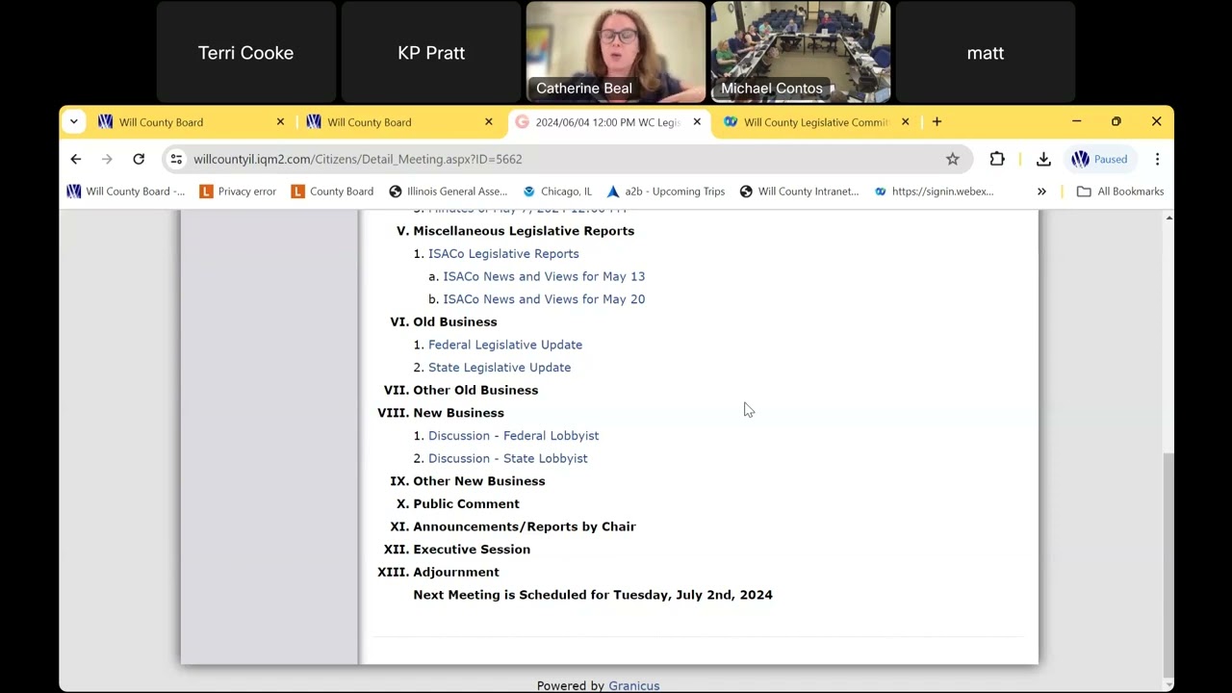The width and height of the screenshot is (1232, 693).
Task: Reload the current page
Action: 139,159
